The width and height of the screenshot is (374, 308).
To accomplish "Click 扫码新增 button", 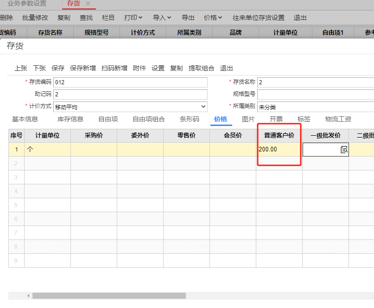I will tap(114, 68).
